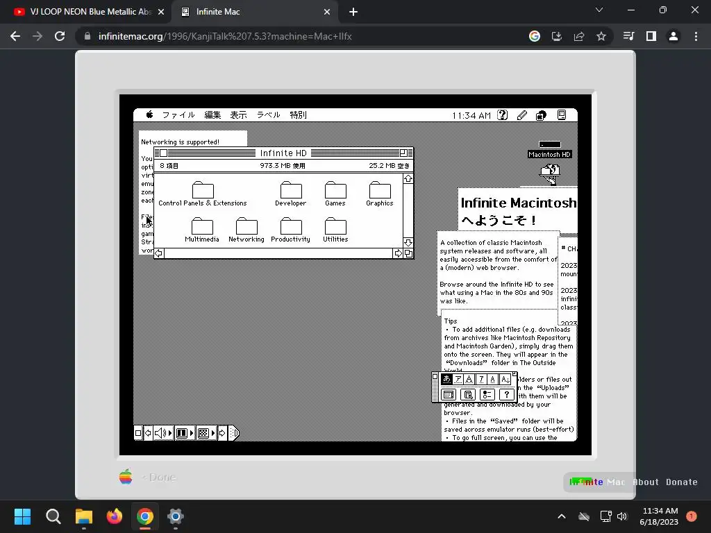Open the application switcher menu icon
Screen dimensions: 711x533
point(562,115)
